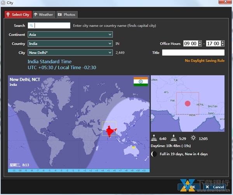This screenshot has height=195, width=233.
Task: Click the Title text field
Action: (193, 53)
